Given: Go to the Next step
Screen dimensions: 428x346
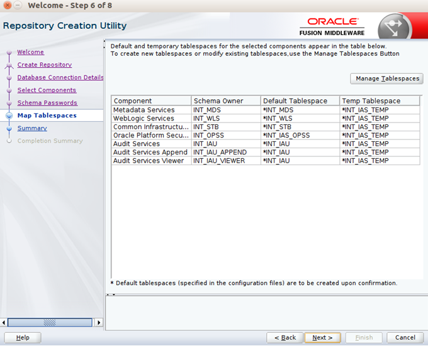Looking at the screenshot, I should coord(322,338).
